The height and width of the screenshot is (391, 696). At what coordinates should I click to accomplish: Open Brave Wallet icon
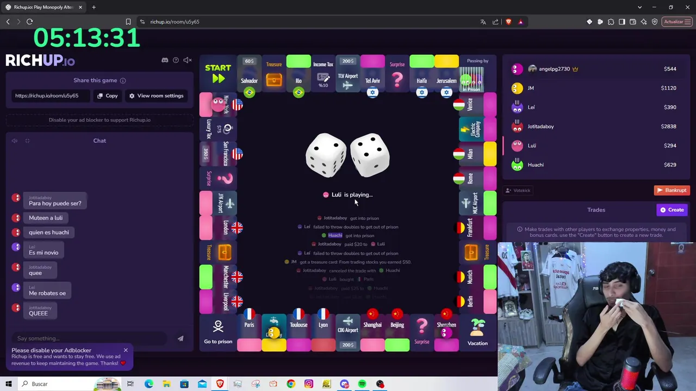pyautogui.click(x=633, y=22)
